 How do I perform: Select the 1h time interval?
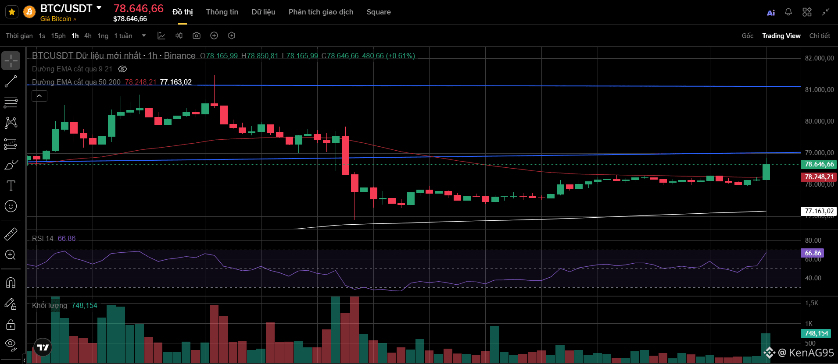75,36
